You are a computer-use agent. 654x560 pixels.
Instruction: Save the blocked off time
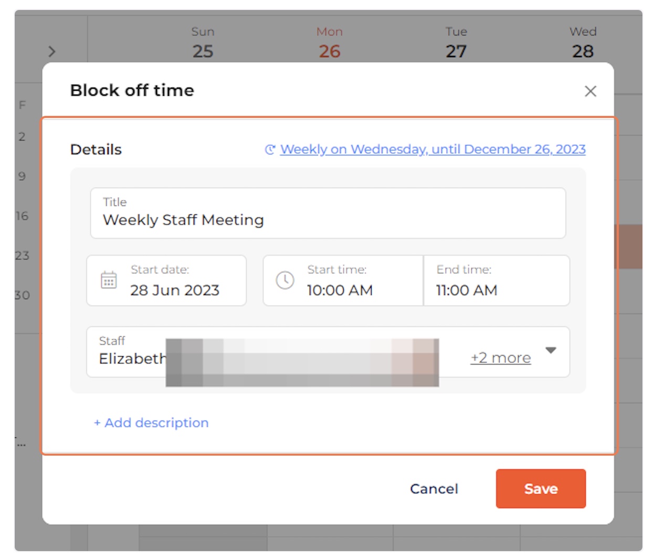541,489
